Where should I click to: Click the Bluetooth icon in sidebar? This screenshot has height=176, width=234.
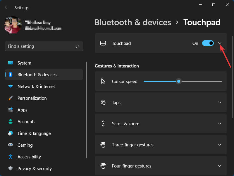(11, 75)
